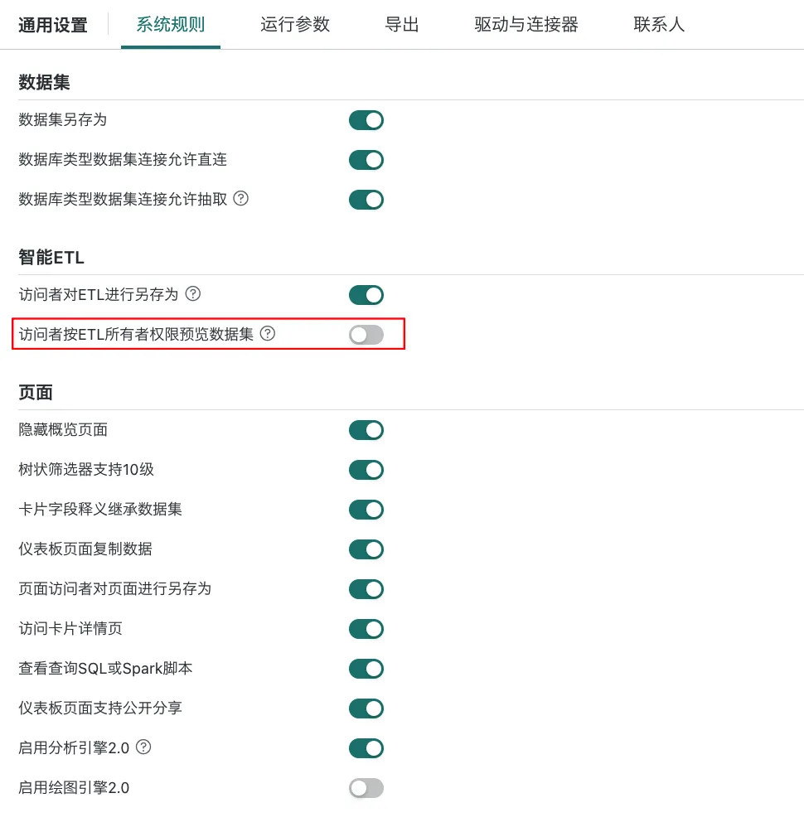Select the 联系人 tab
This screenshot has width=804, height=827.
click(x=659, y=25)
